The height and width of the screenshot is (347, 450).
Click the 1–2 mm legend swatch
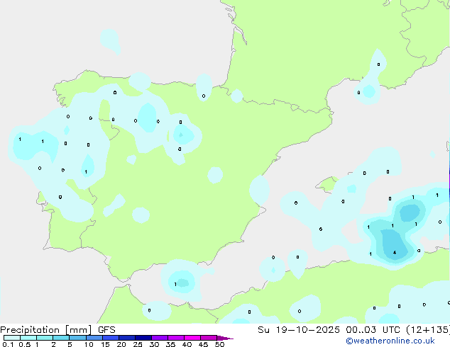tap(45, 338)
